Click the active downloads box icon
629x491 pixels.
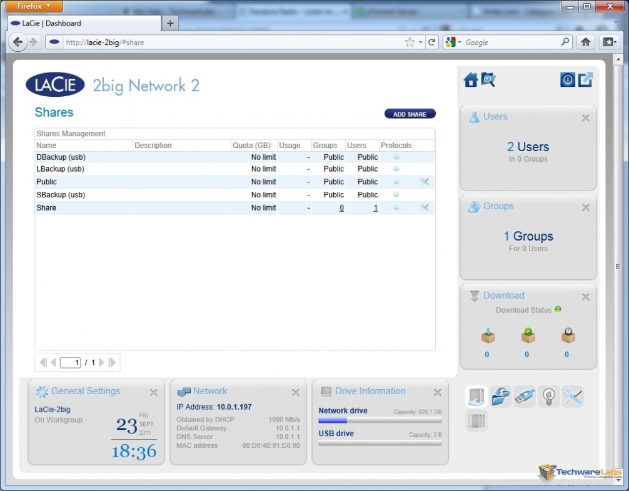[488, 336]
